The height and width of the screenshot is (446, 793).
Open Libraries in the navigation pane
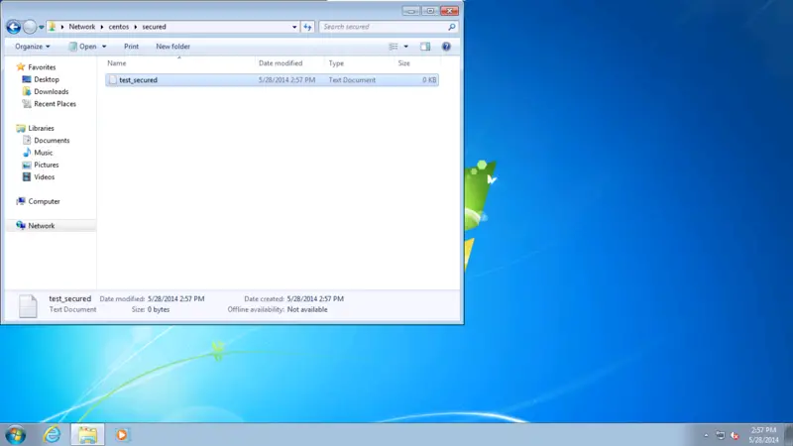[41, 128]
